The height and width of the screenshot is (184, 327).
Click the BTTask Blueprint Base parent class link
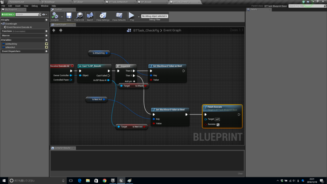click(275, 6)
